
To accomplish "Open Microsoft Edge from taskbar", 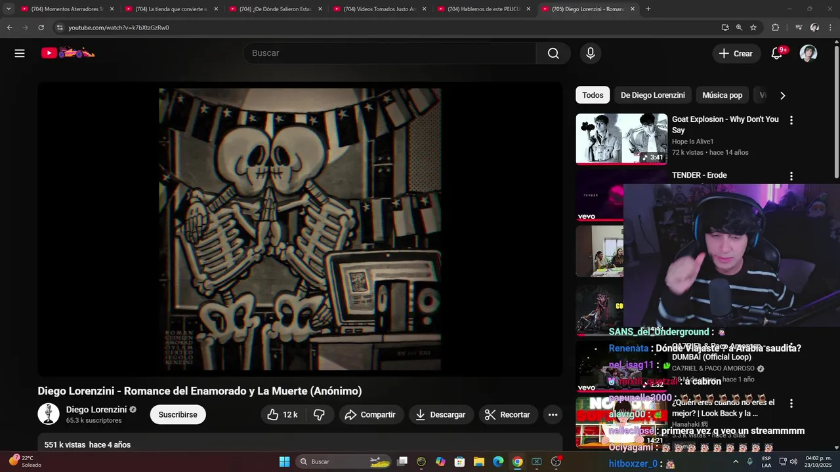I will click(x=497, y=462).
